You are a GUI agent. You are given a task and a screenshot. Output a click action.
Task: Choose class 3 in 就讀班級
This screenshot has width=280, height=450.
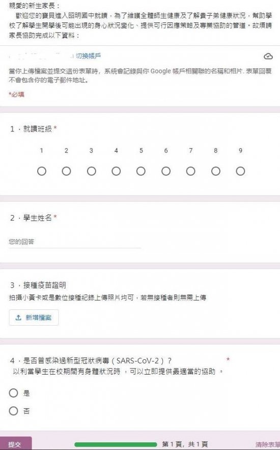tap(92, 171)
